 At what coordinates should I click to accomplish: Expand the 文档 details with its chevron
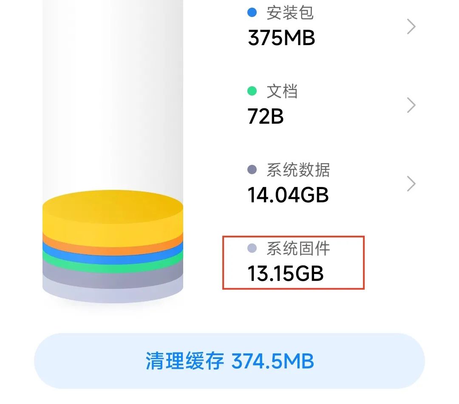[x=411, y=105]
